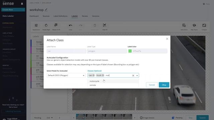This screenshot has height=120, width=214.
Task: Select motorcycle from class suggestions
Action: [113, 81]
